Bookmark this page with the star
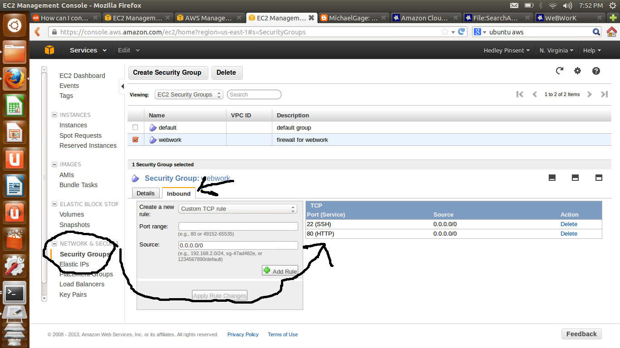 tap(445, 32)
